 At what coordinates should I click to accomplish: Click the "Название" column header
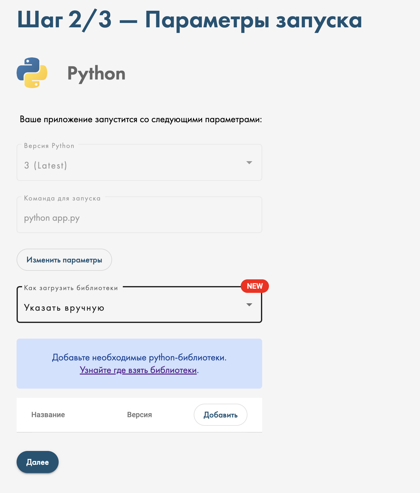(48, 415)
